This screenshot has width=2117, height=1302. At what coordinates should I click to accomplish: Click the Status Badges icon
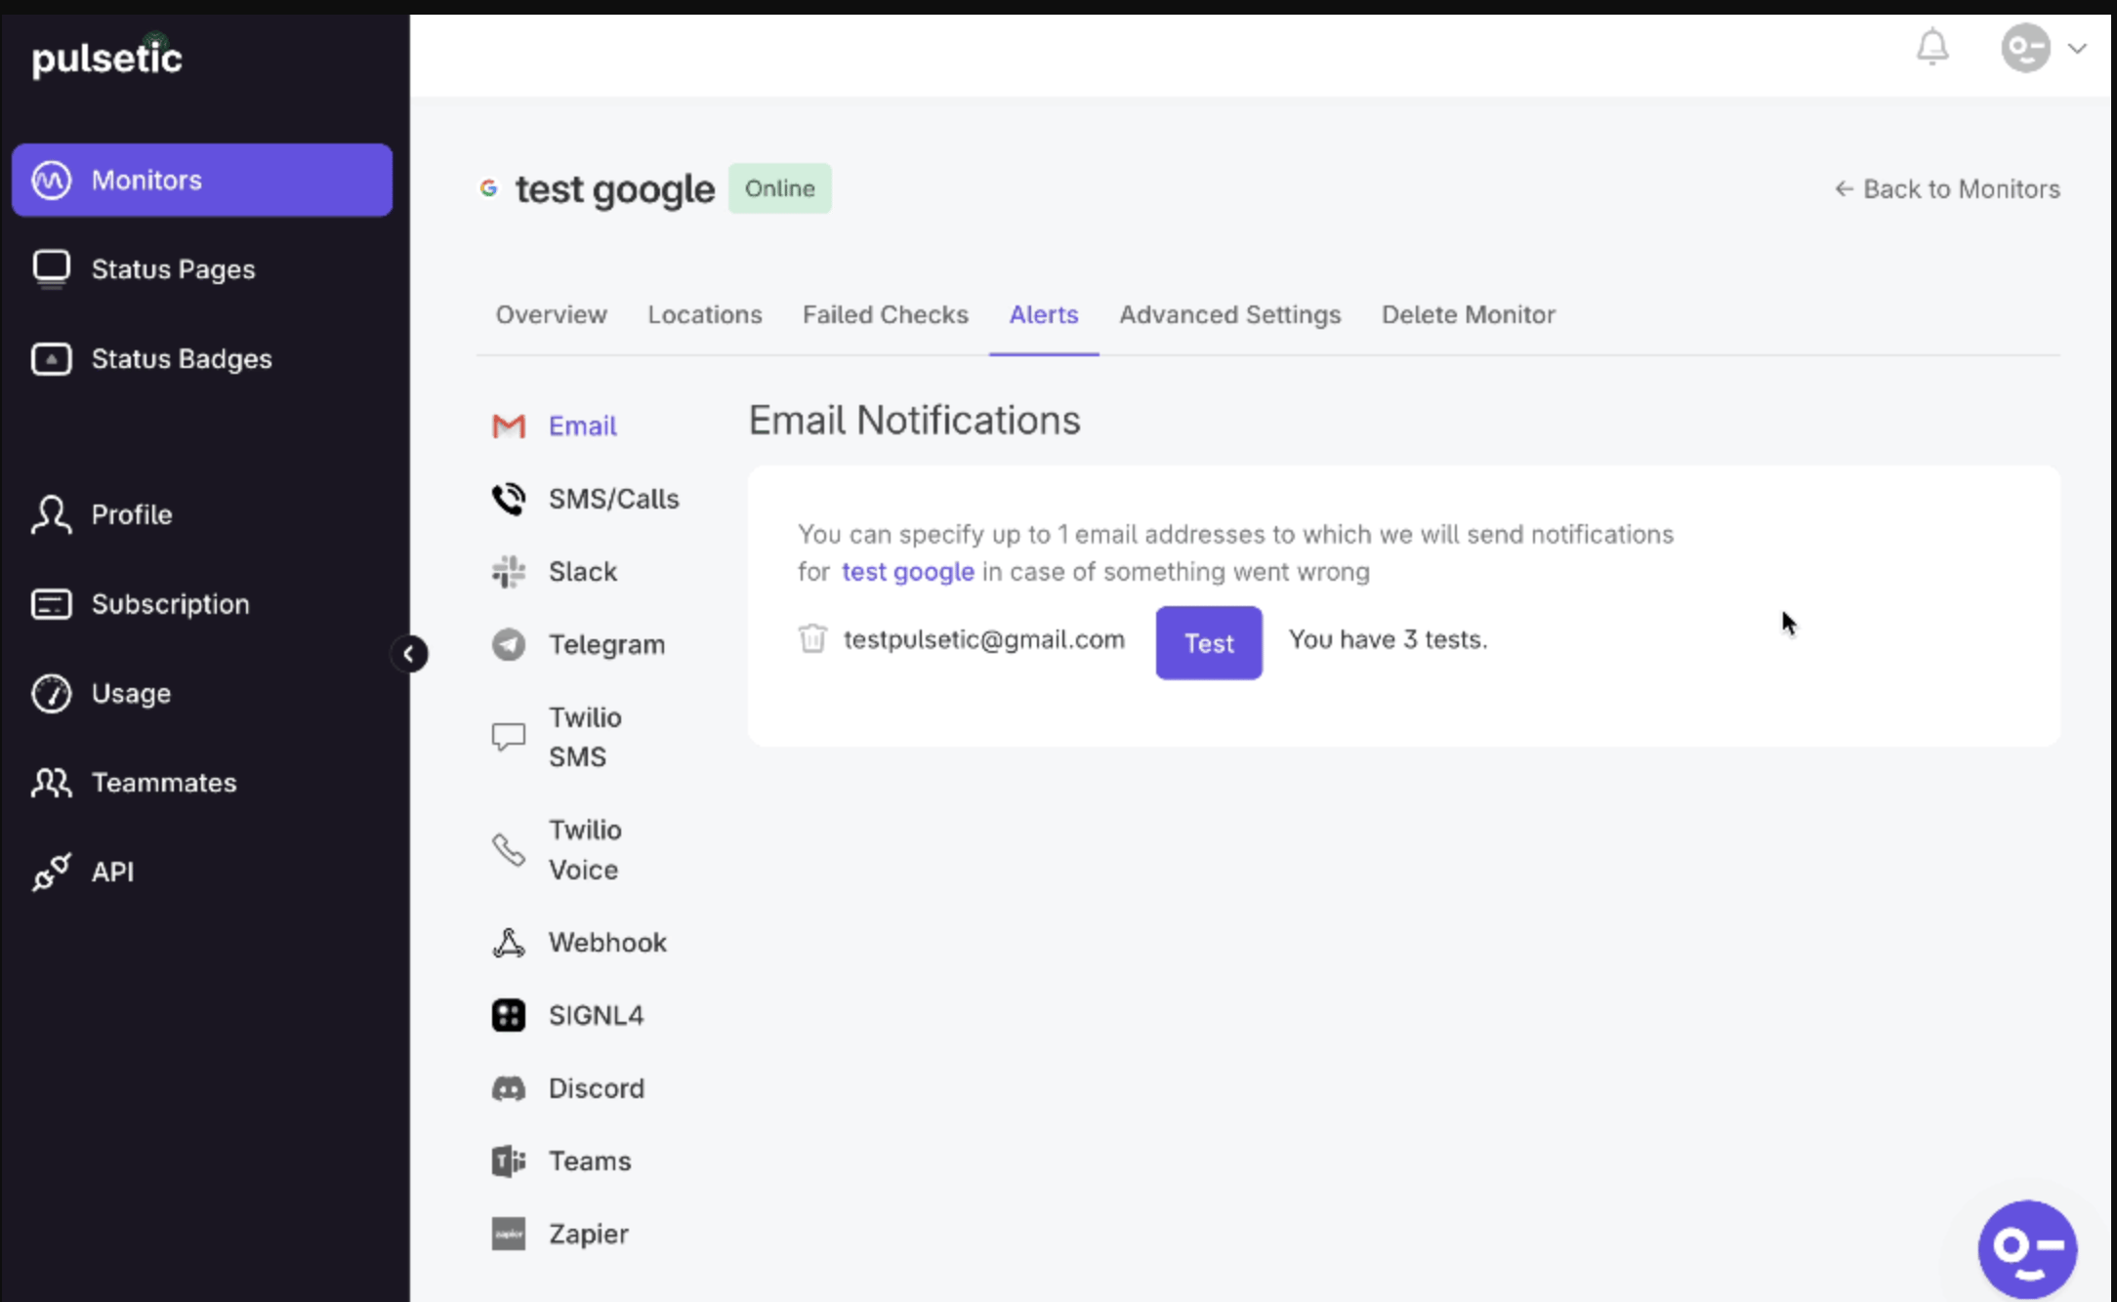[x=51, y=359]
